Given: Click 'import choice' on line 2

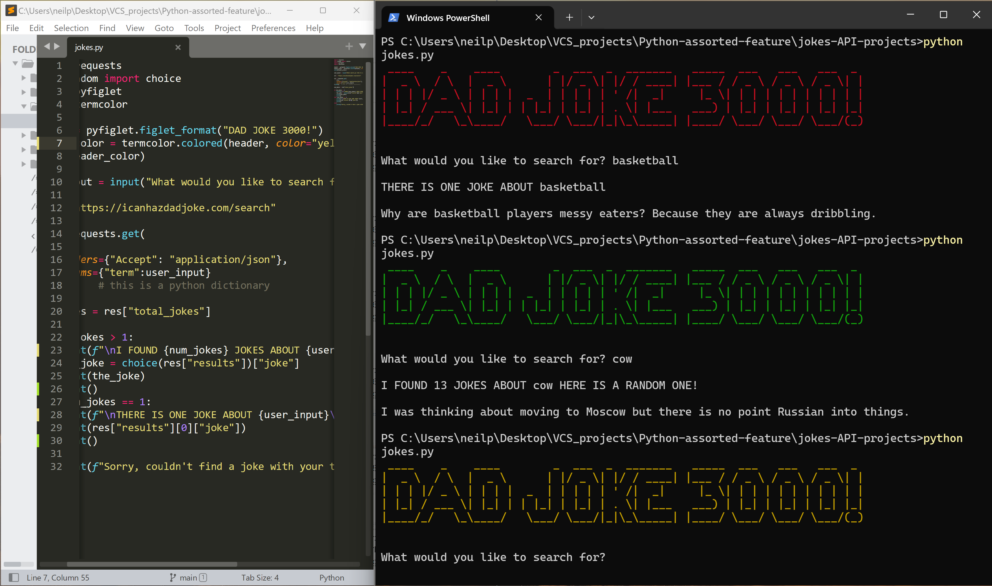Looking at the screenshot, I should click(143, 78).
